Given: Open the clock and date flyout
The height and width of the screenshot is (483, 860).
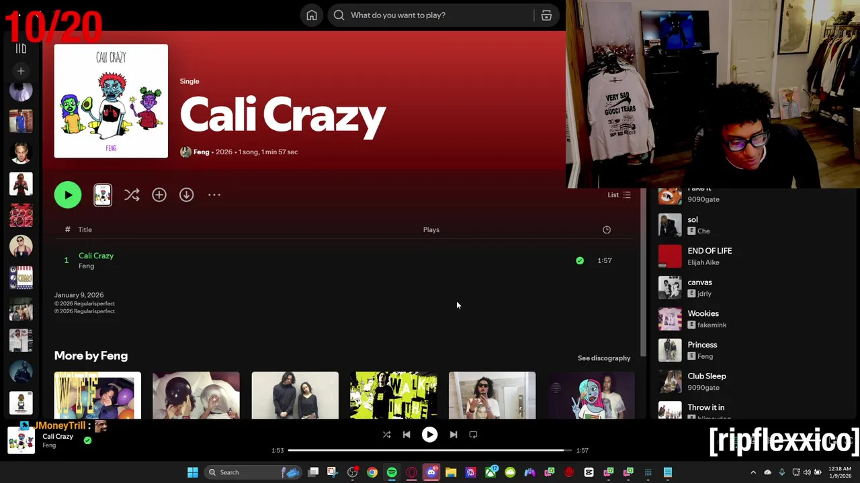Looking at the screenshot, I should (840, 472).
